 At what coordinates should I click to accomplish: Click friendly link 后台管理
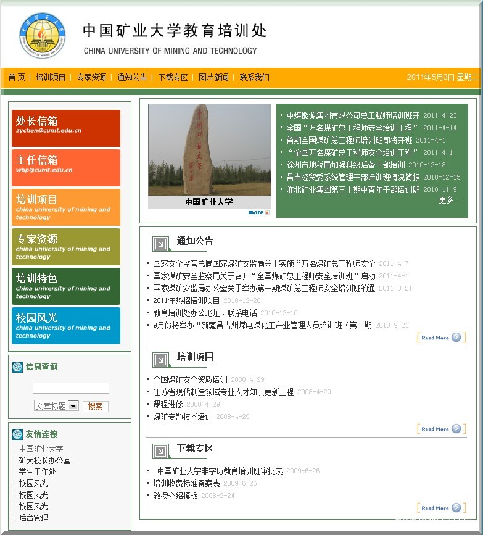pos(34,518)
